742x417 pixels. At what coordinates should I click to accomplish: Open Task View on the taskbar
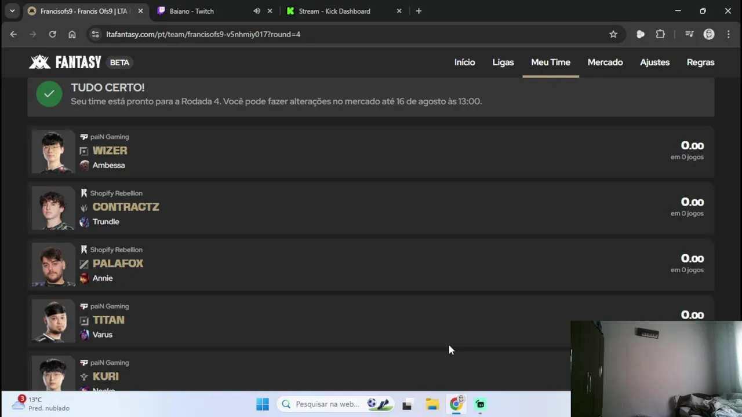click(407, 404)
